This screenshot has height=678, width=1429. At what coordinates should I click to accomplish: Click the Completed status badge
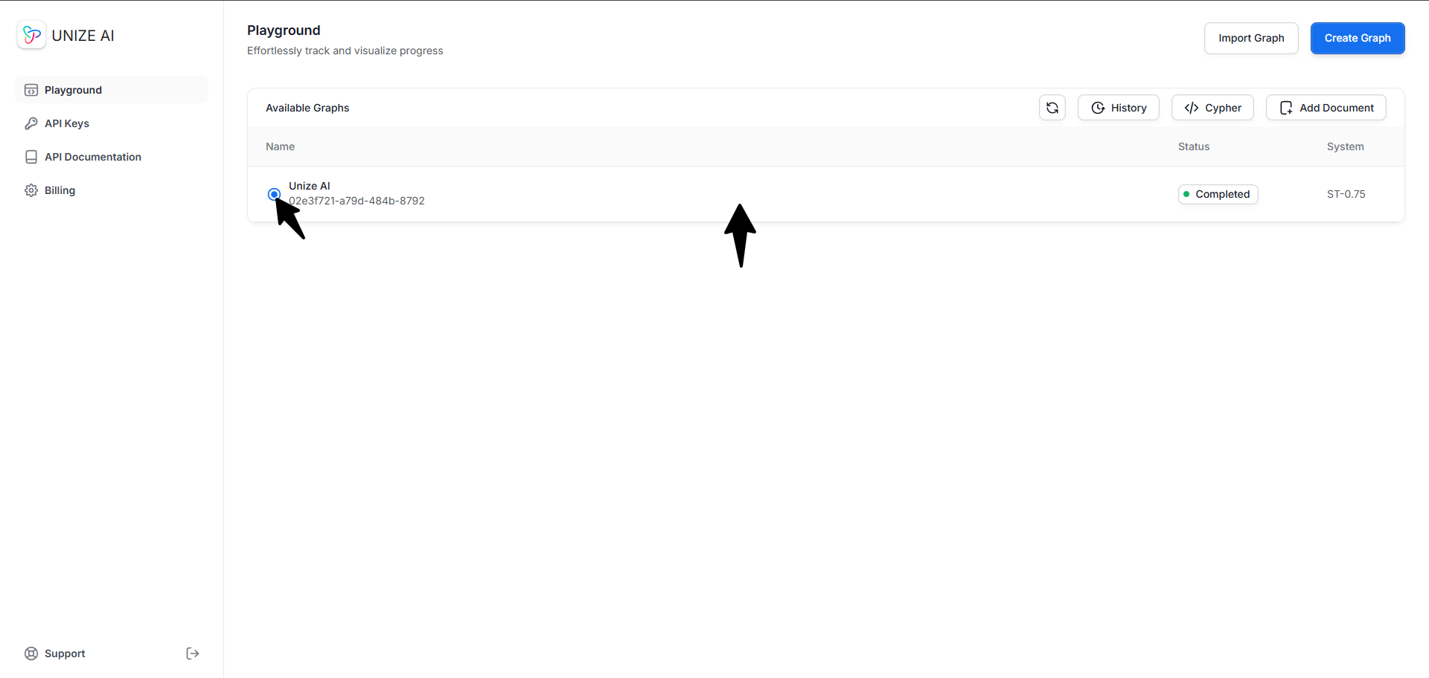(x=1218, y=194)
